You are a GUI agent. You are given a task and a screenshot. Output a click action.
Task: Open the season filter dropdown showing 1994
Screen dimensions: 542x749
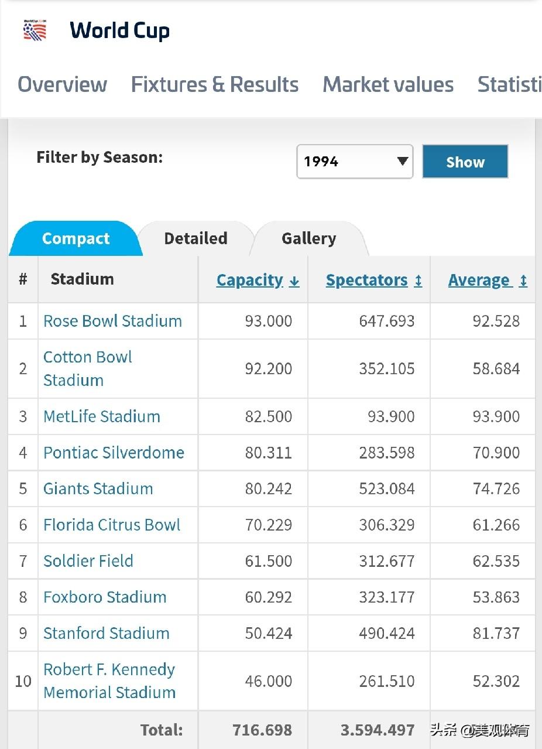click(x=355, y=162)
